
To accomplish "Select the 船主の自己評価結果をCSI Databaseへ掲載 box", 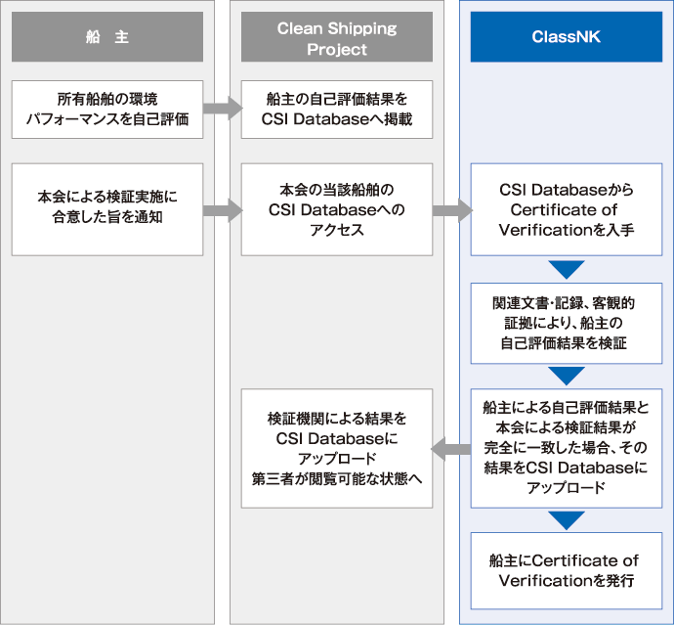I will (337, 110).
